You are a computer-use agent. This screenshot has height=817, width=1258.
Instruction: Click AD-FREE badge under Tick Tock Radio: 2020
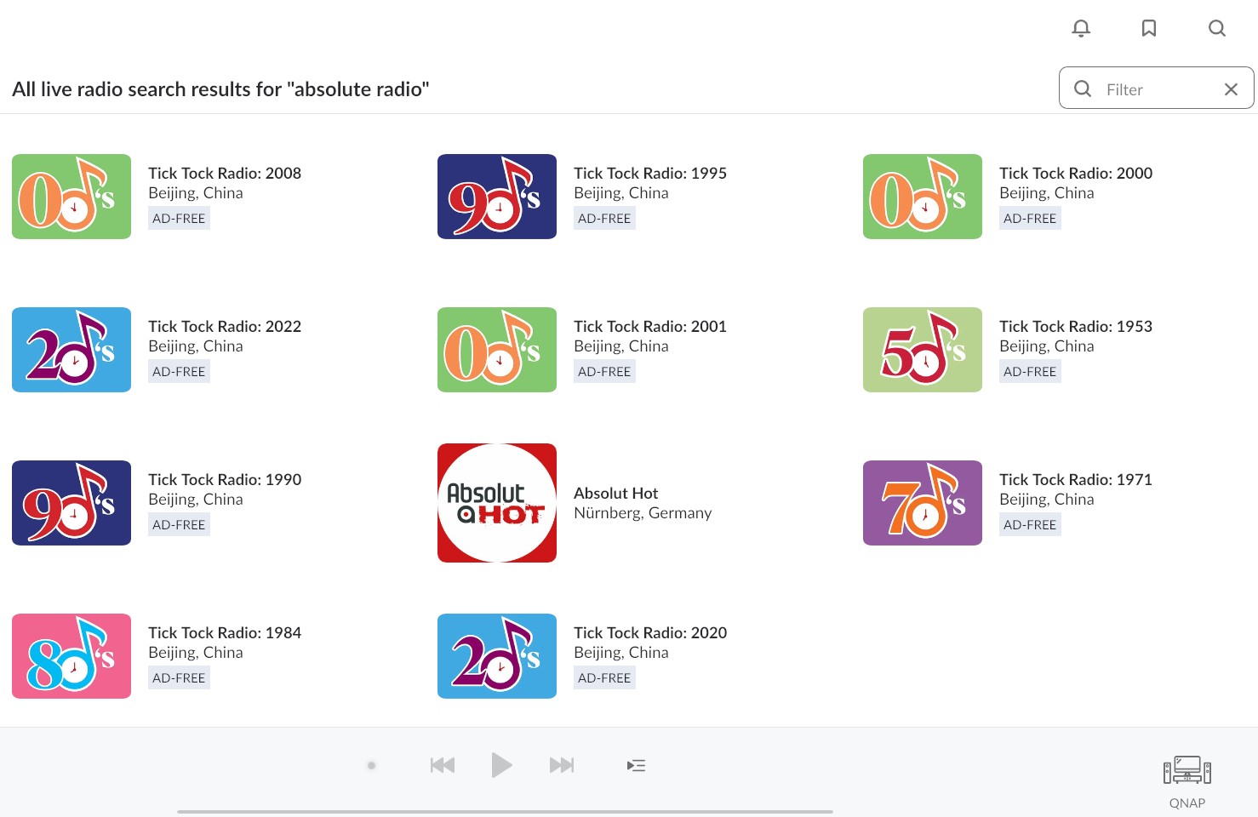604,677
